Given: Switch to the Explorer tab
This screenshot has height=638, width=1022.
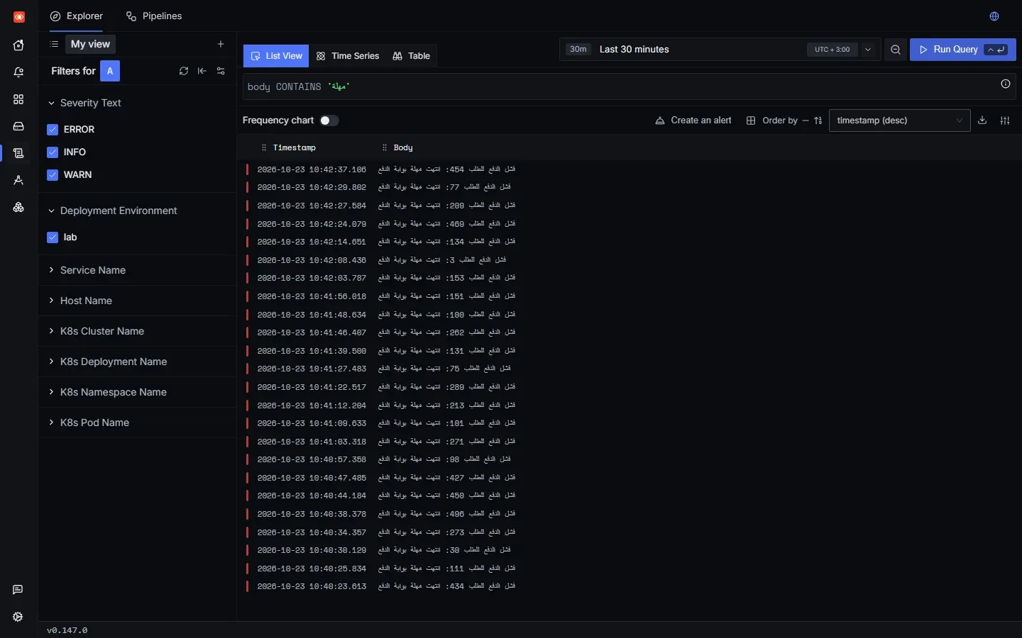Looking at the screenshot, I should point(77,16).
